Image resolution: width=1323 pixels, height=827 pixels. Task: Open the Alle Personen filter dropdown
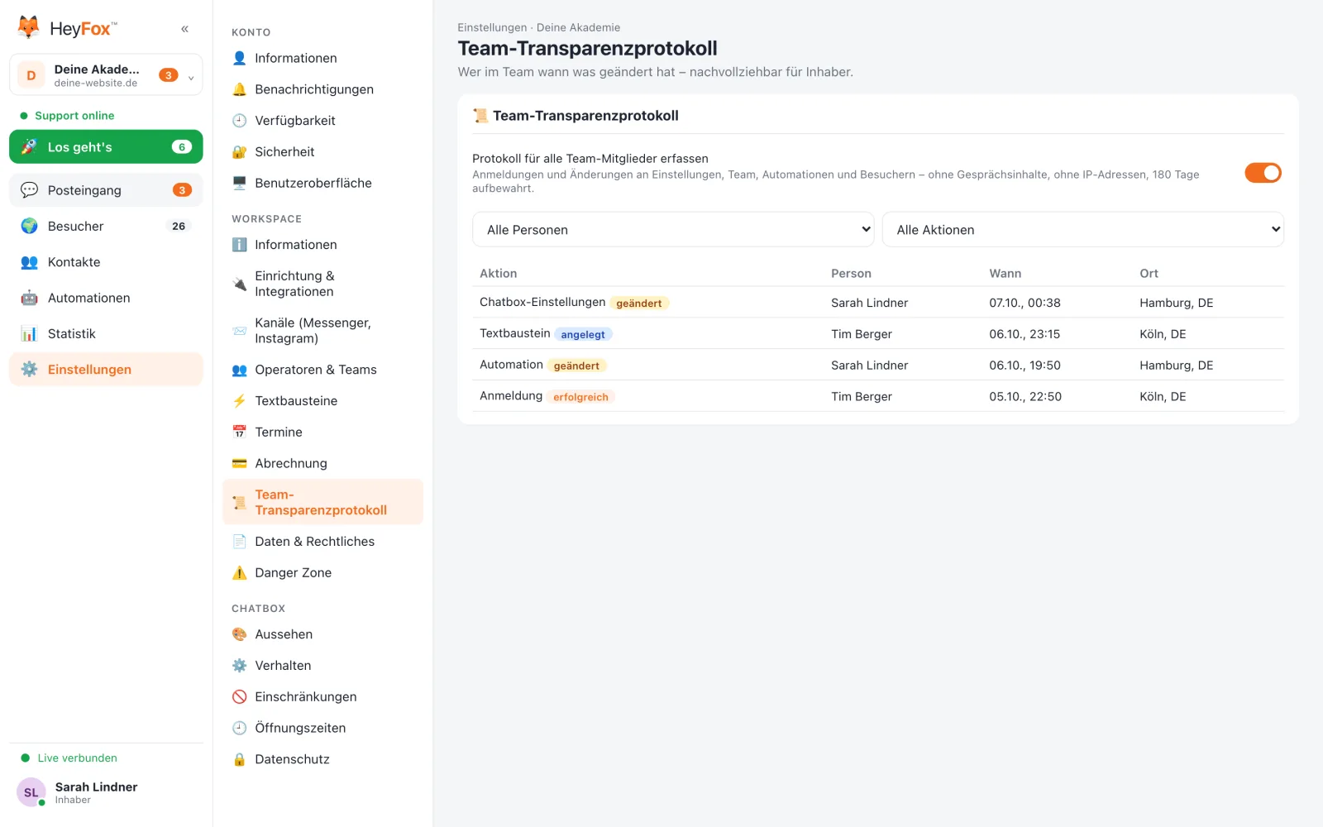point(673,229)
